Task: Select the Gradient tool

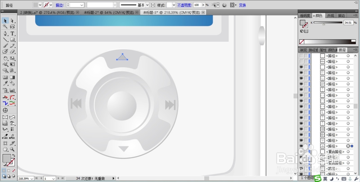Action: pos(12,77)
